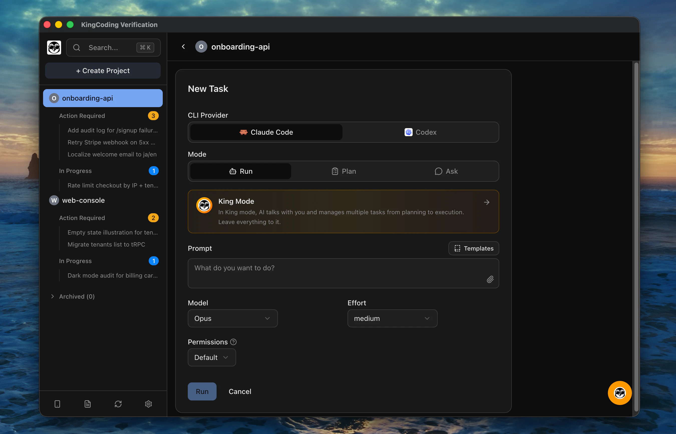Open task Migrate tenants list to tRPC
This screenshot has width=676, height=434.
point(106,244)
